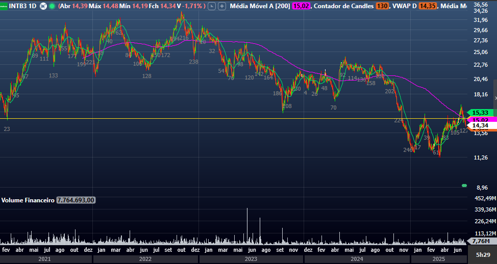The height and width of the screenshot is (264, 497).
Task: Click the 7.764.693,00 volume value box
Action: 76,200
